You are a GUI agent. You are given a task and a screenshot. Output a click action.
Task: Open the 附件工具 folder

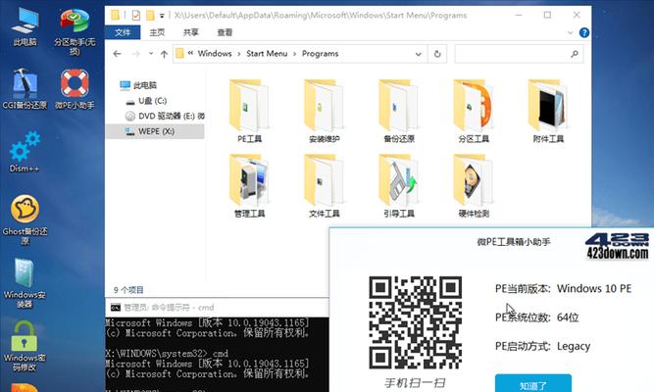click(548, 112)
